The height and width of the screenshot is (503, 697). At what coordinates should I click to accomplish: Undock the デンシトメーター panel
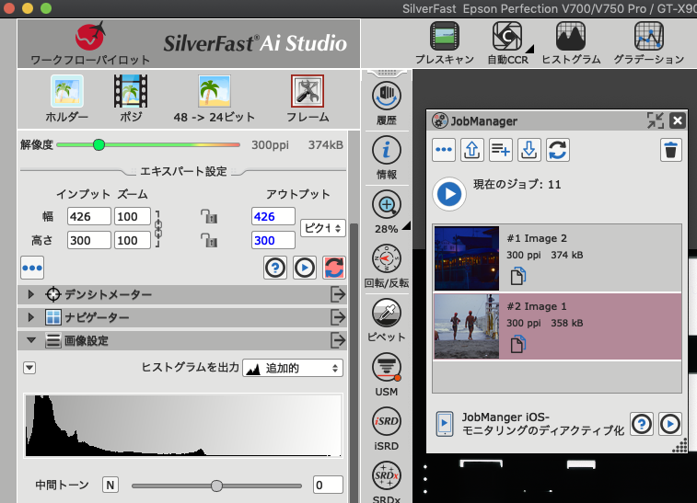[338, 294]
